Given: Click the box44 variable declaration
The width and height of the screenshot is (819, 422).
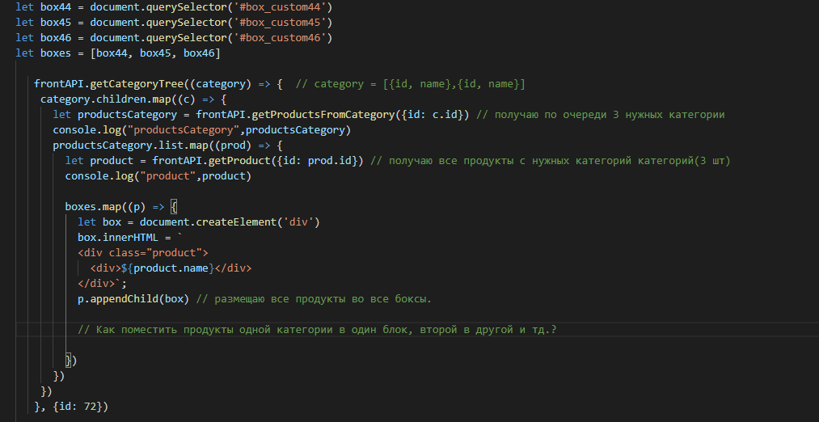Looking at the screenshot, I should tap(173, 6).
